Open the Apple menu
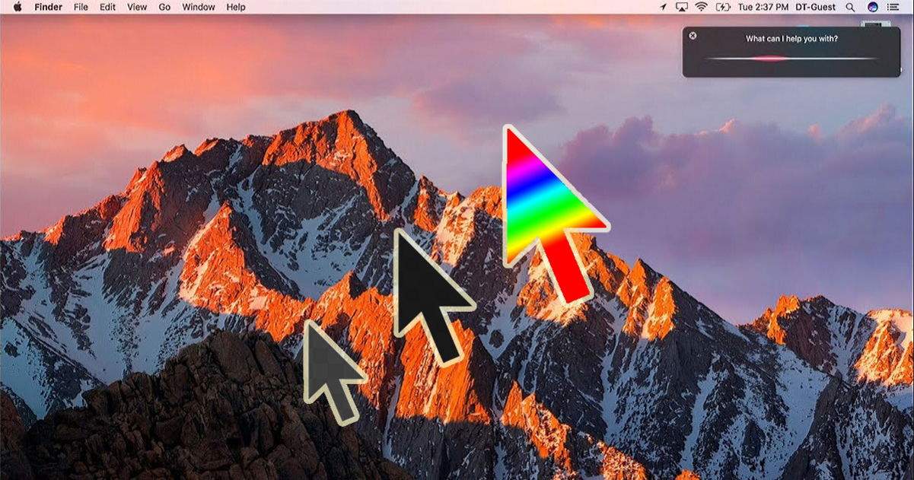914x480 pixels. pyautogui.click(x=16, y=7)
